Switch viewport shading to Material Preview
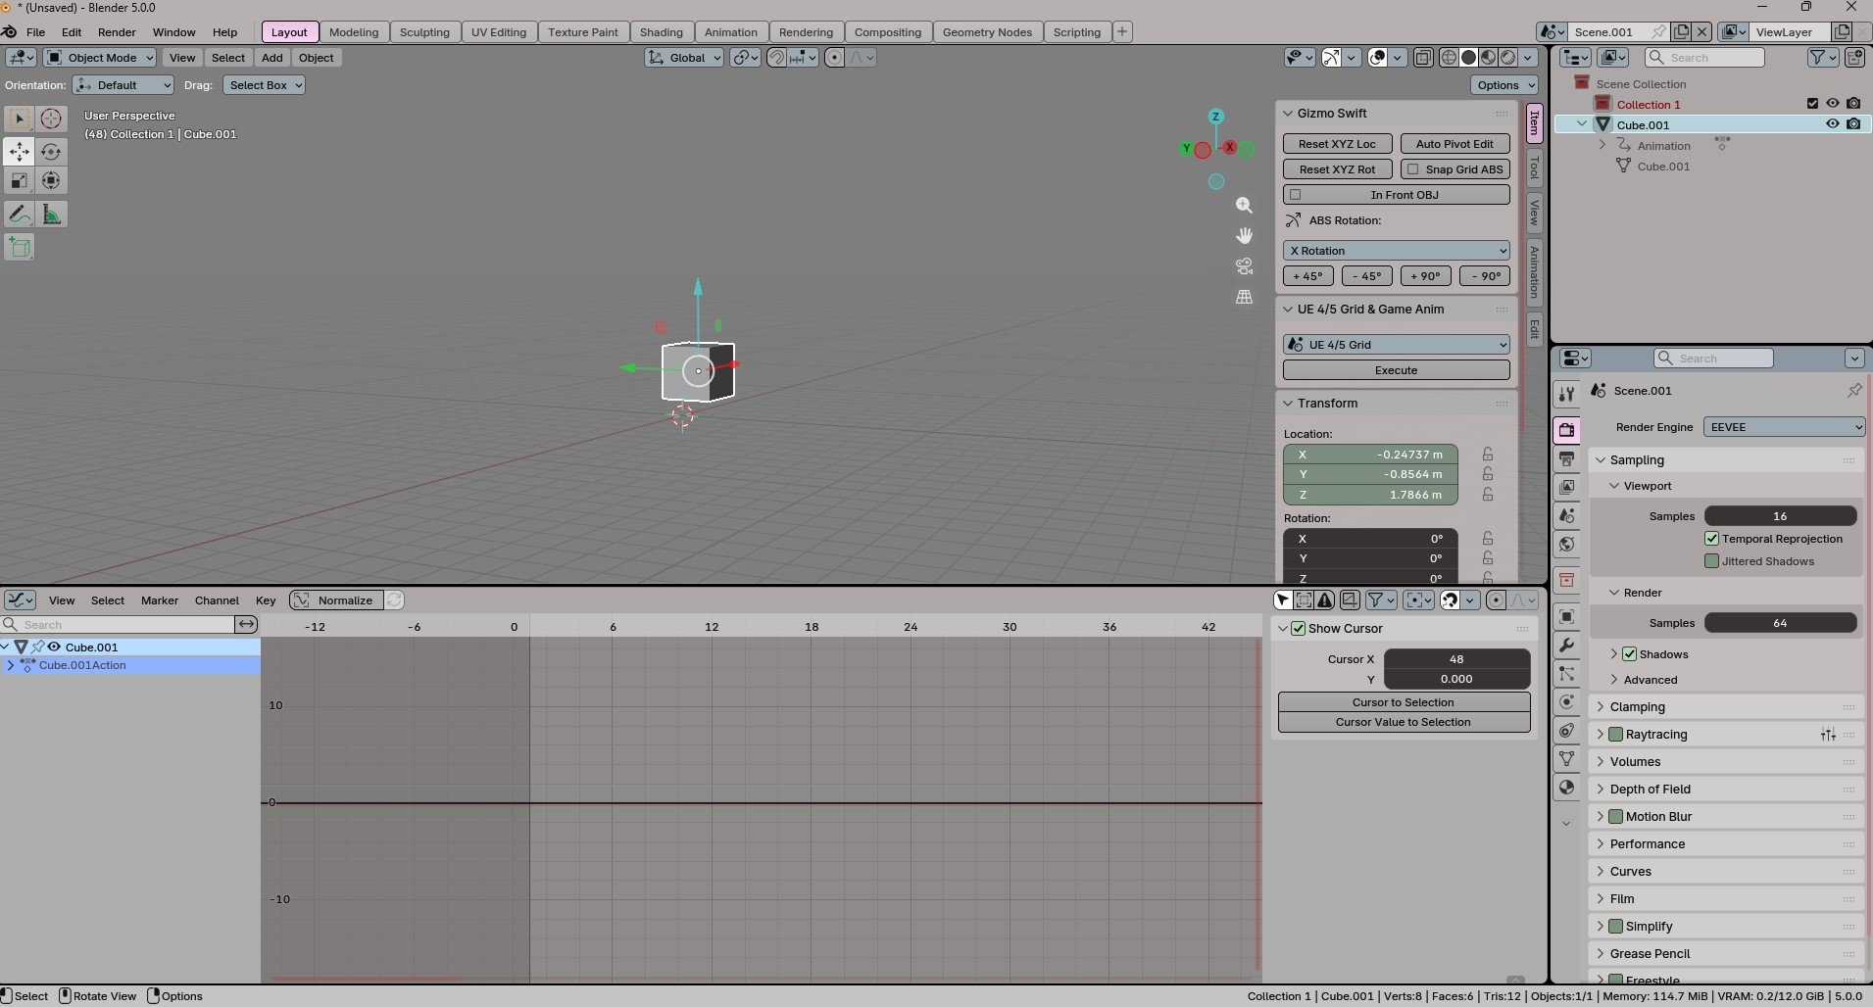1873x1007 pixels. pyautogui.click(x=1488, y=58)
